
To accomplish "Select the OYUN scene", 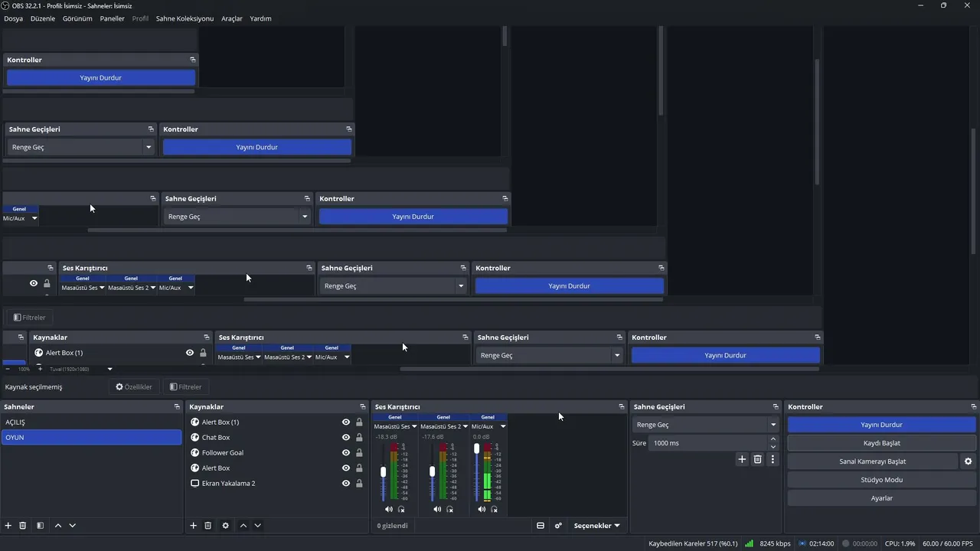I will (91, 438).
